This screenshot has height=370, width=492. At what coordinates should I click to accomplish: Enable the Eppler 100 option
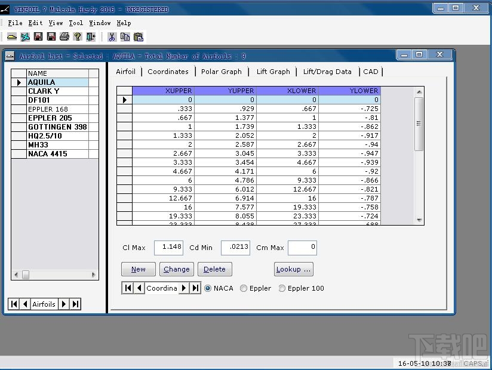pyautogui.click(x=281, y=288)
